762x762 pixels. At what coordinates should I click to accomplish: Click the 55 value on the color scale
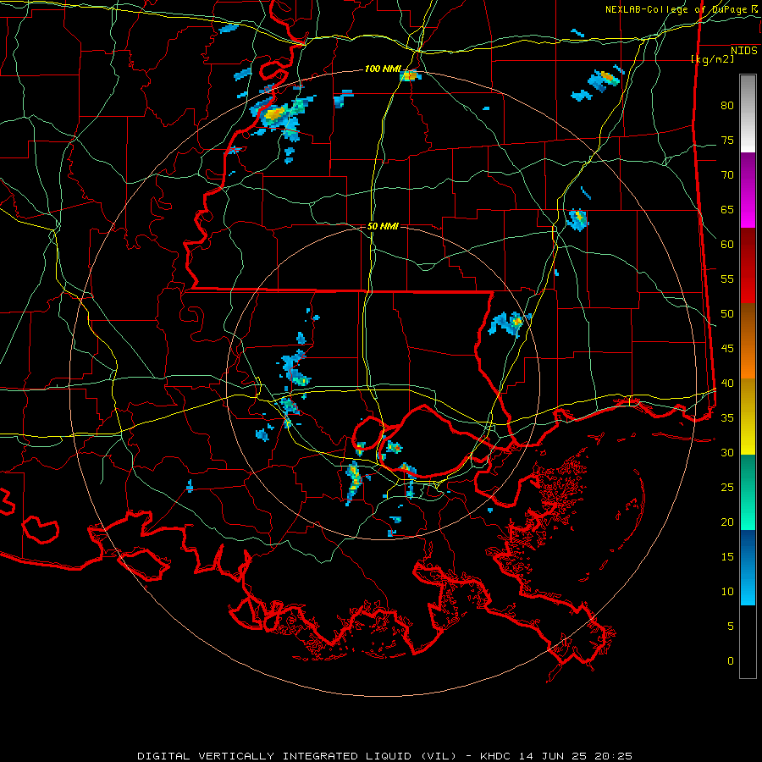tap(727, 279)
